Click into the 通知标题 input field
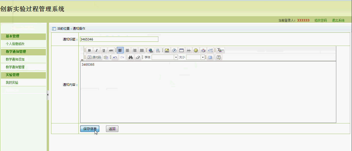The height and width of the screenshot is (151, 352). (119, 39)
